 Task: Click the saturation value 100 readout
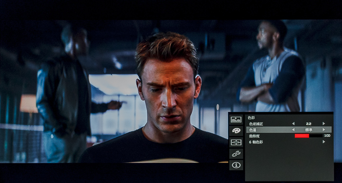point(327,136)
